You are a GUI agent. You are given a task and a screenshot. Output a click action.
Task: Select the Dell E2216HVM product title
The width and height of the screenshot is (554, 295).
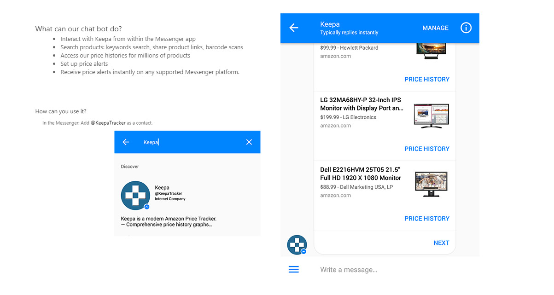pos(361,174)
